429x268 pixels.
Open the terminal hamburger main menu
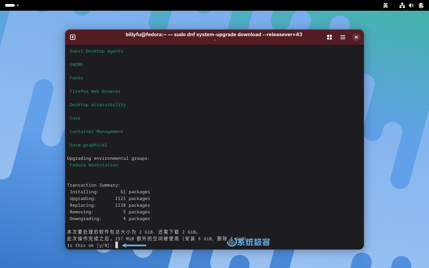343,37
